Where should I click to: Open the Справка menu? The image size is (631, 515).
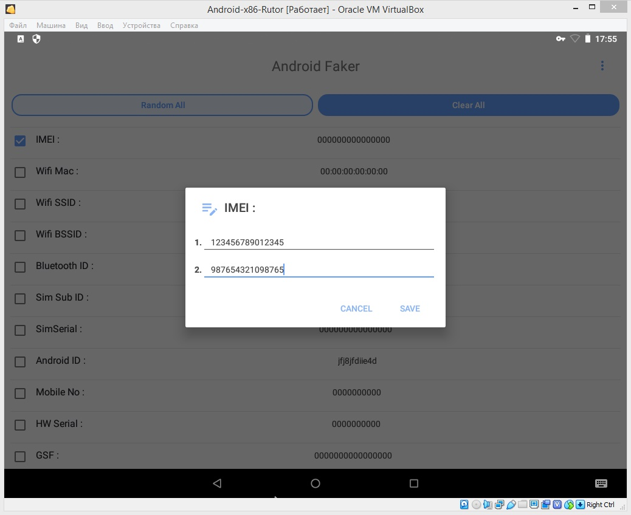[184, 26]
